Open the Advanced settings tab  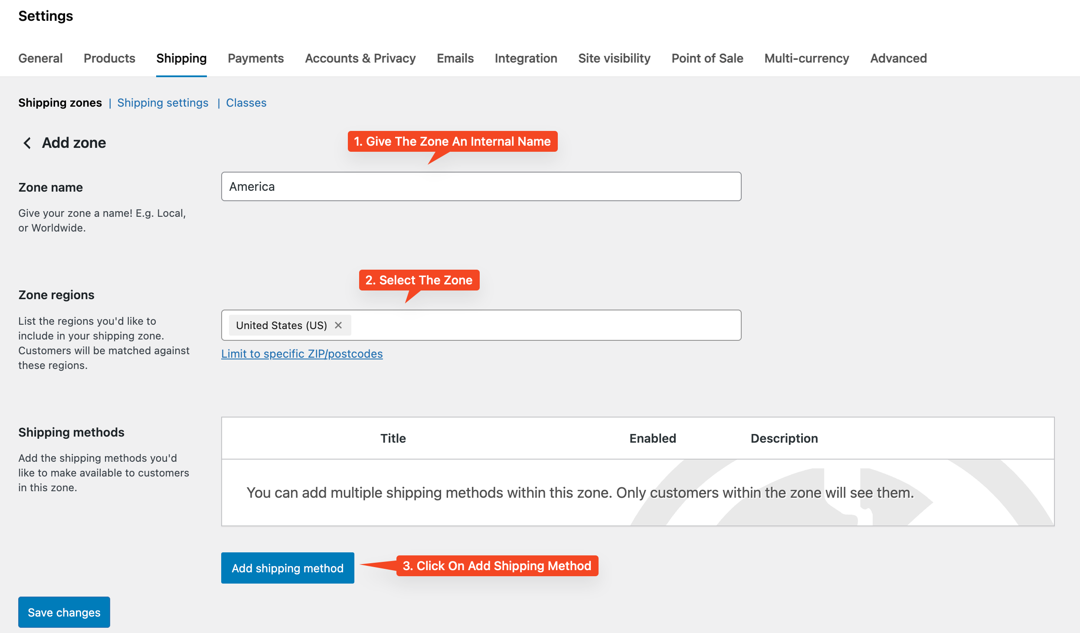coord(898,58)
